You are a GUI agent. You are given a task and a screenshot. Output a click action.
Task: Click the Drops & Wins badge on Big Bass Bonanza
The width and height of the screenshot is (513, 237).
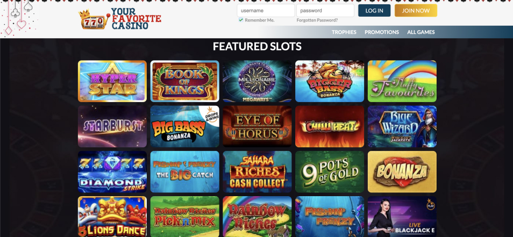click(212, 115)
